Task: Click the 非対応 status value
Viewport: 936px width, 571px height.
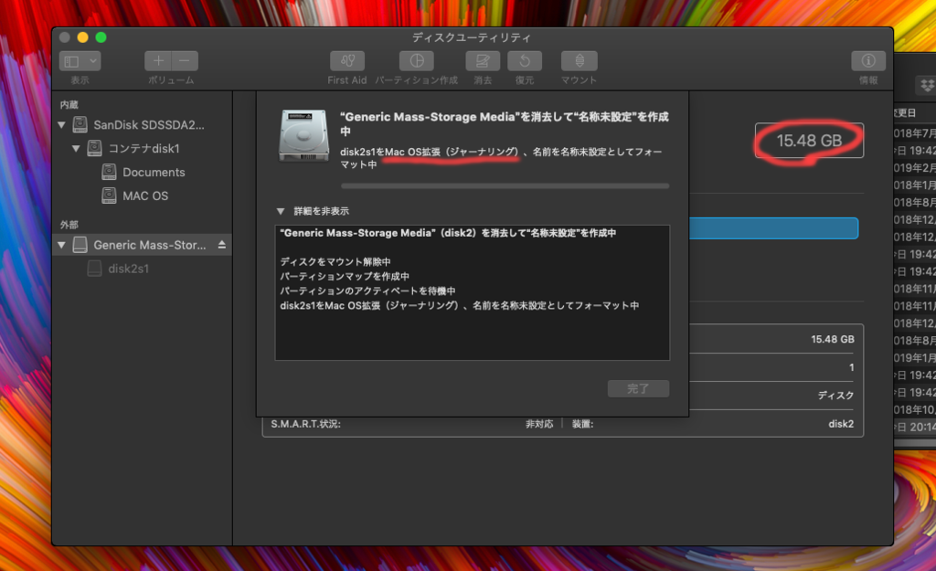Action: coord(539,424)
